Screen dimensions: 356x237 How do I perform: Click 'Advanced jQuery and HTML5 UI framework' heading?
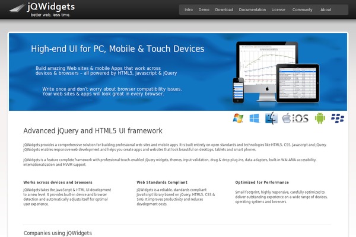coord(93,131)
